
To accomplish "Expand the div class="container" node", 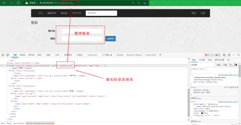I will point(8,63).
